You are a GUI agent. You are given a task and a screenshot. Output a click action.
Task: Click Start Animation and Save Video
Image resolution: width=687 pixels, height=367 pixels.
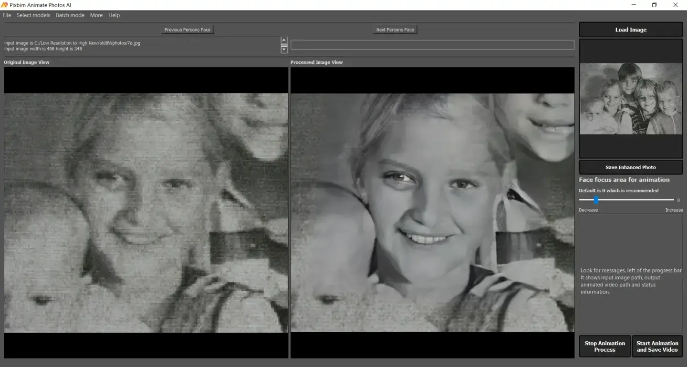(x=657, y=346)
